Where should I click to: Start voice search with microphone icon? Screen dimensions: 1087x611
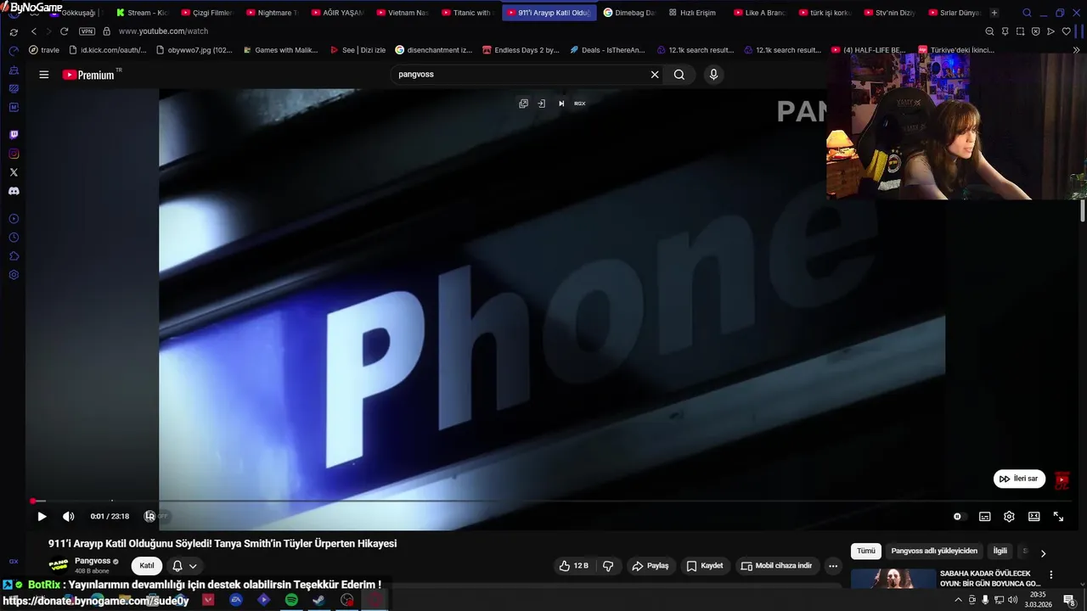click(x=713, y=75)
